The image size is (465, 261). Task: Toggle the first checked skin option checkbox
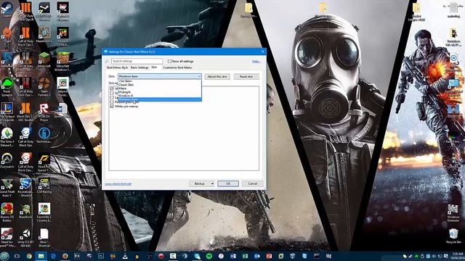click(112, 88)
